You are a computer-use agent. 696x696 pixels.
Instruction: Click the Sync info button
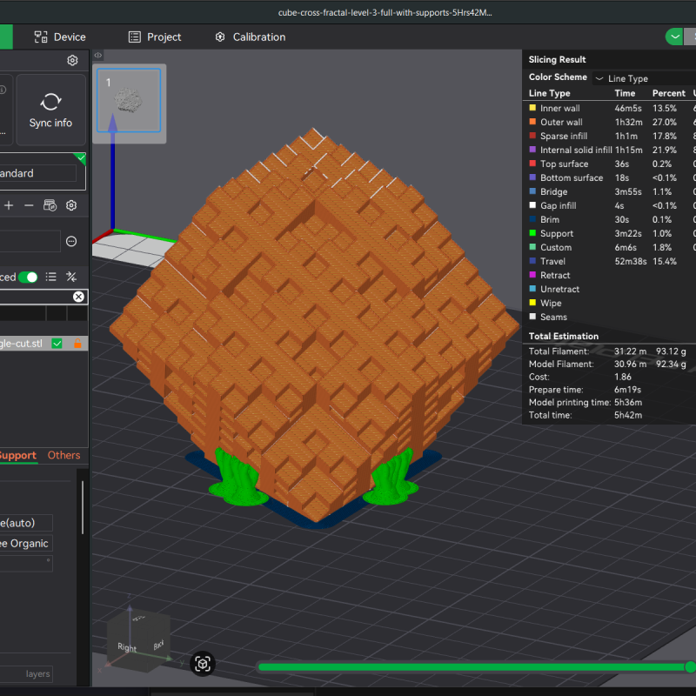50,122
